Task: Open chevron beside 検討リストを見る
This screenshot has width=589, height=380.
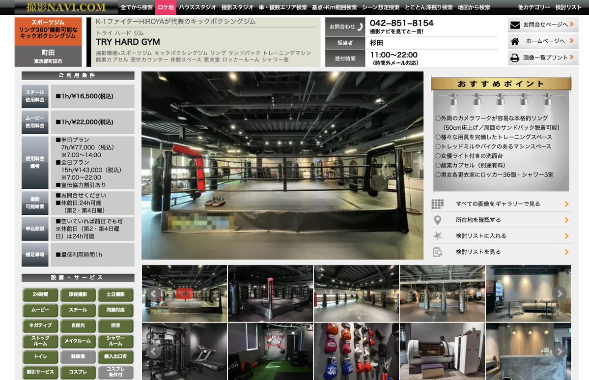Action: (x=566, y=252)
